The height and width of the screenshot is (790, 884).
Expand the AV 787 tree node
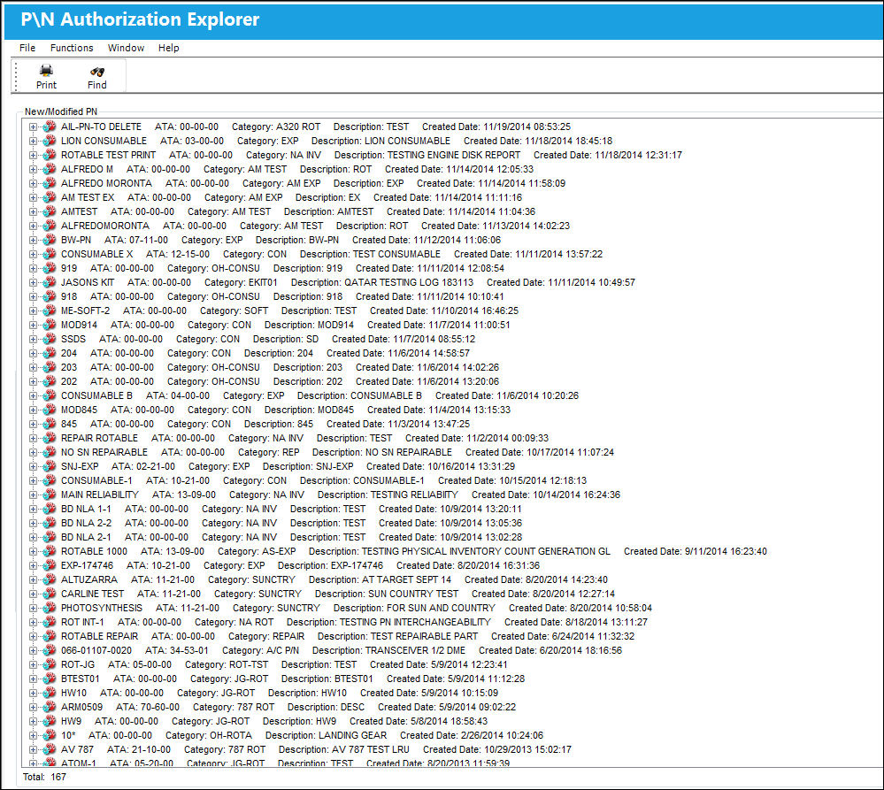tap(34, 749)
